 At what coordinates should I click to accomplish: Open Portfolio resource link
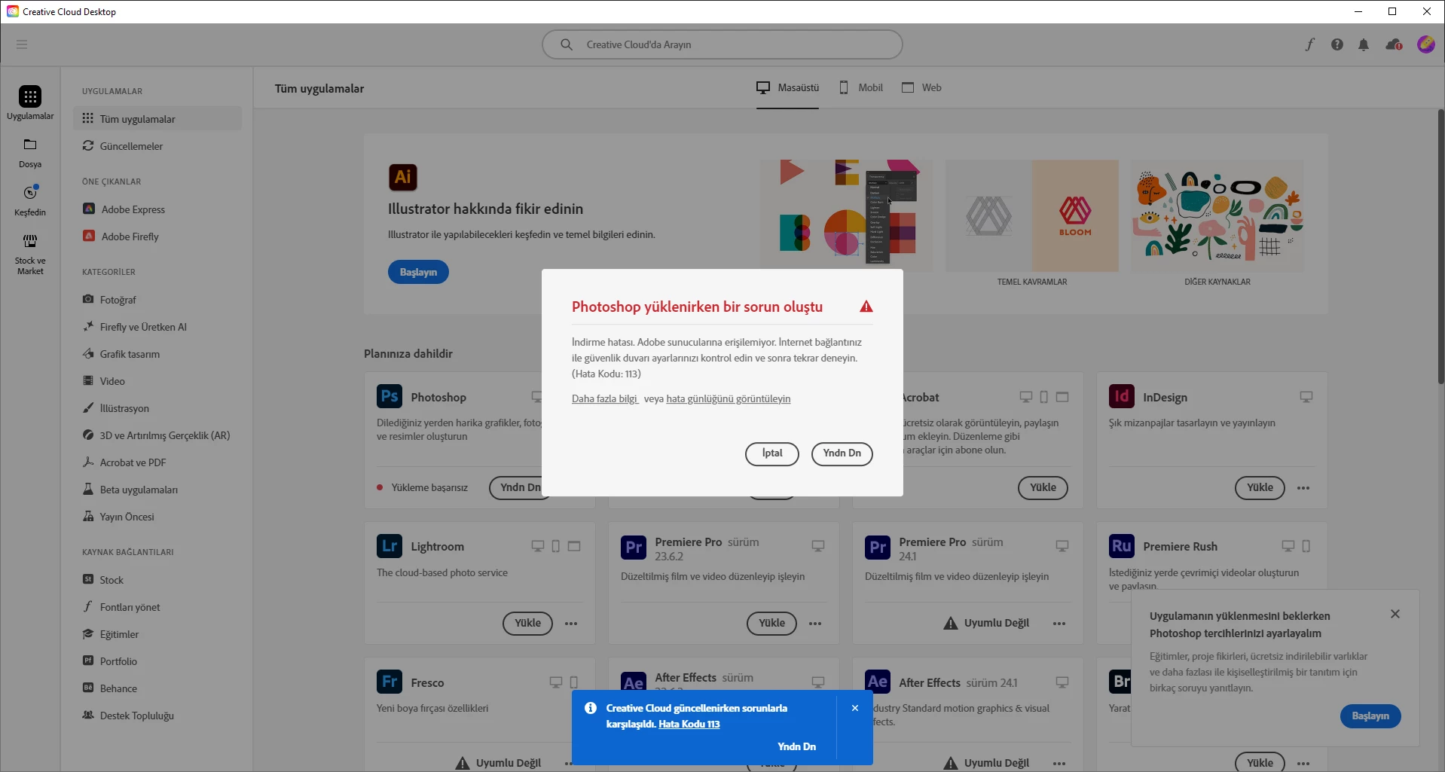[157, 661]
